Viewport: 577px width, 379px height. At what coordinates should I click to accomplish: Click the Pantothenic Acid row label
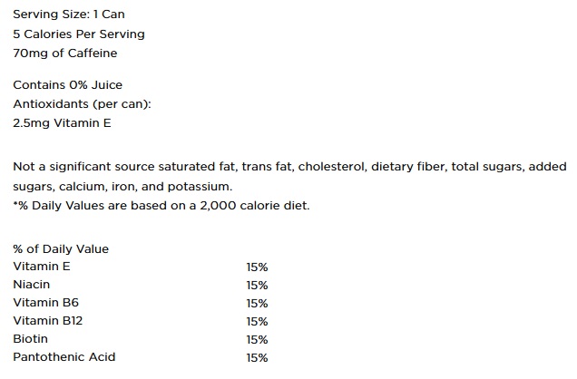(x=64, y=357)
